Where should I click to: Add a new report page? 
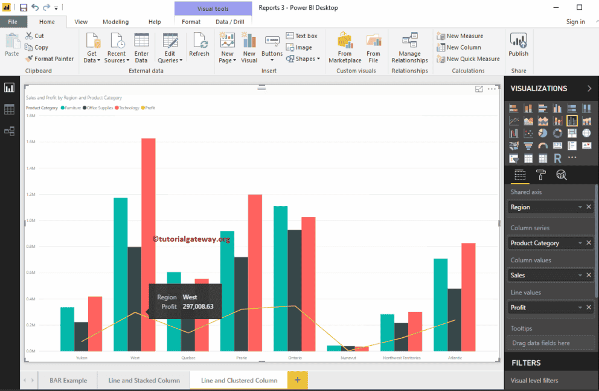coord(298,380)
